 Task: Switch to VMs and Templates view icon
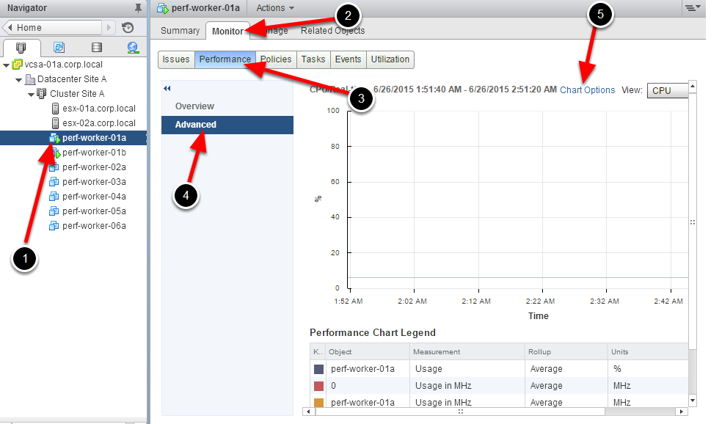(59, 48)
